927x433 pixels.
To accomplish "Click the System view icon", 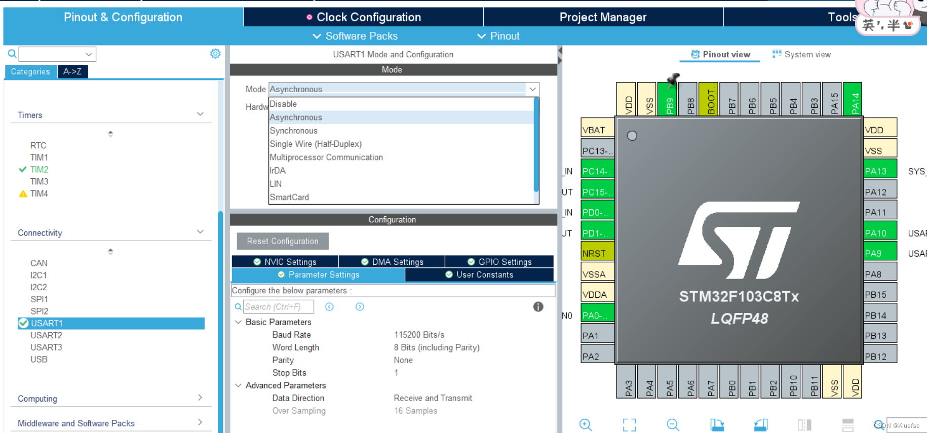I will click(x=777, y=54).
